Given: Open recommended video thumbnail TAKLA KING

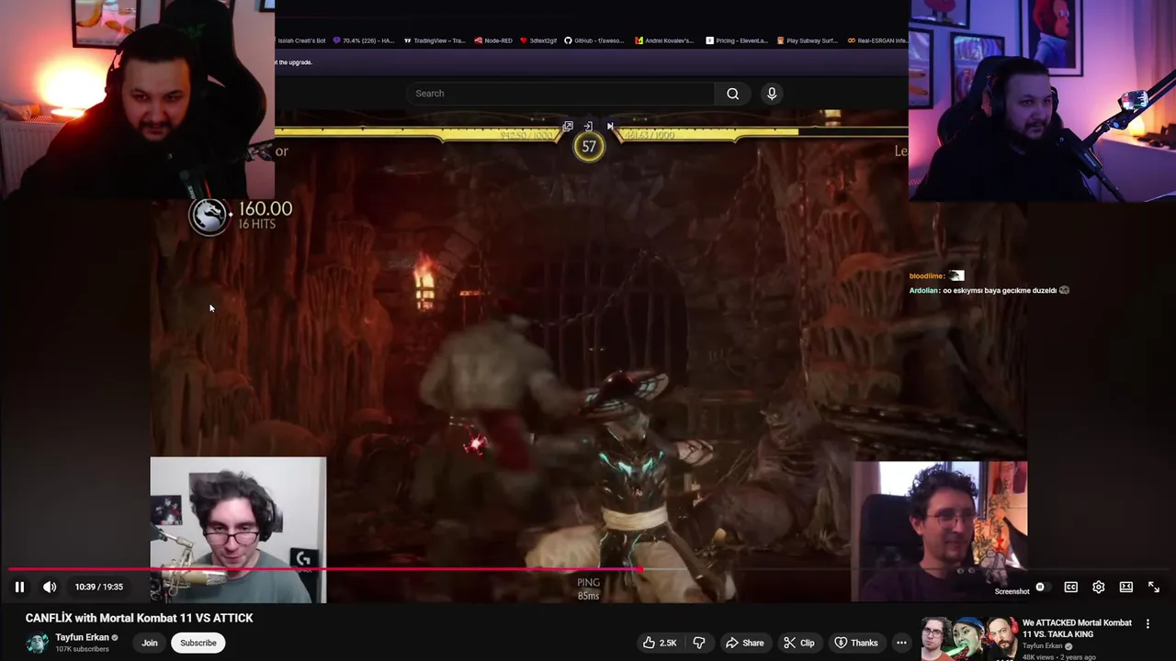Looking at the screenshot, I should pos(969,639).
